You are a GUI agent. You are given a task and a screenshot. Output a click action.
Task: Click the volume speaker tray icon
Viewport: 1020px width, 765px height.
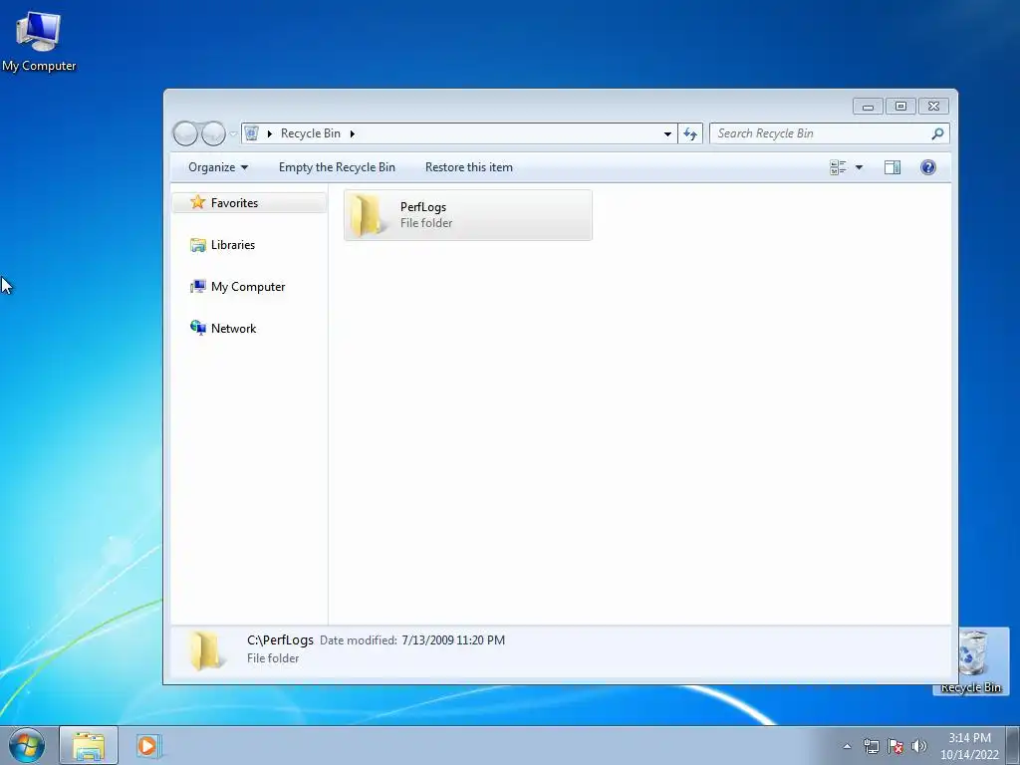919,746
